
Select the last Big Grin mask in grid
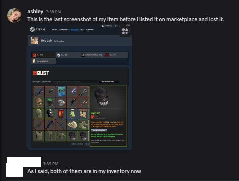[83, 136]
